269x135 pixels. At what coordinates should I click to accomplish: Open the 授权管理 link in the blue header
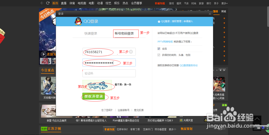click(176, 21)
